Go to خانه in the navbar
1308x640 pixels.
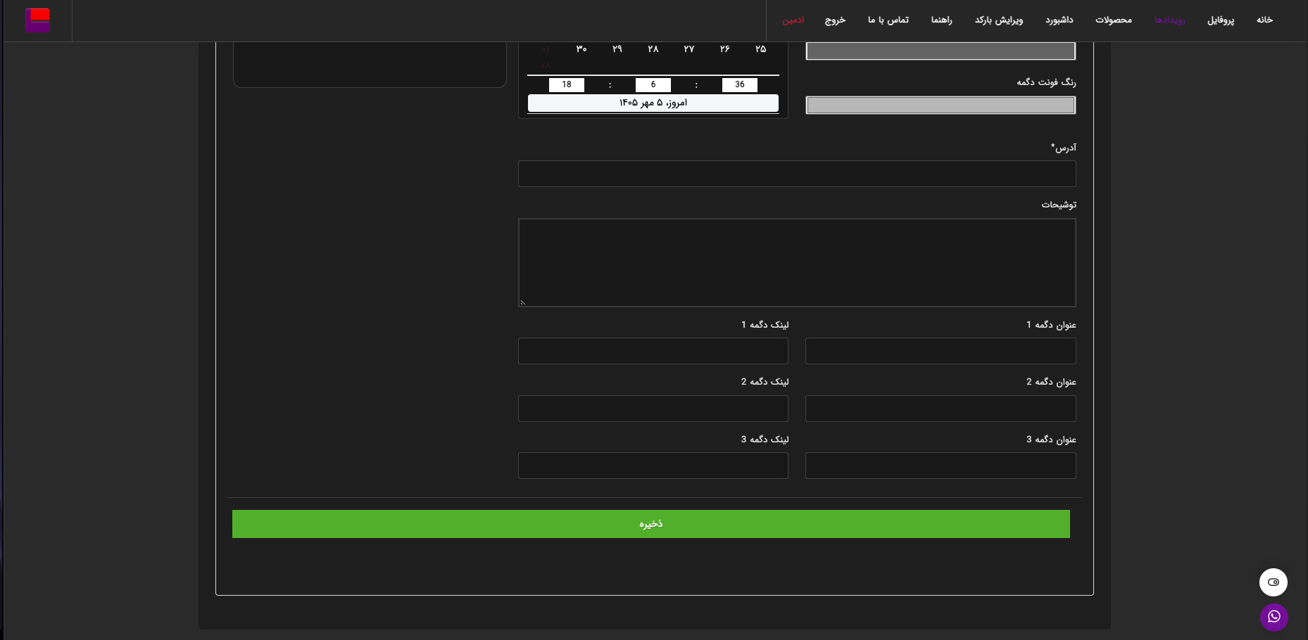1264,20
